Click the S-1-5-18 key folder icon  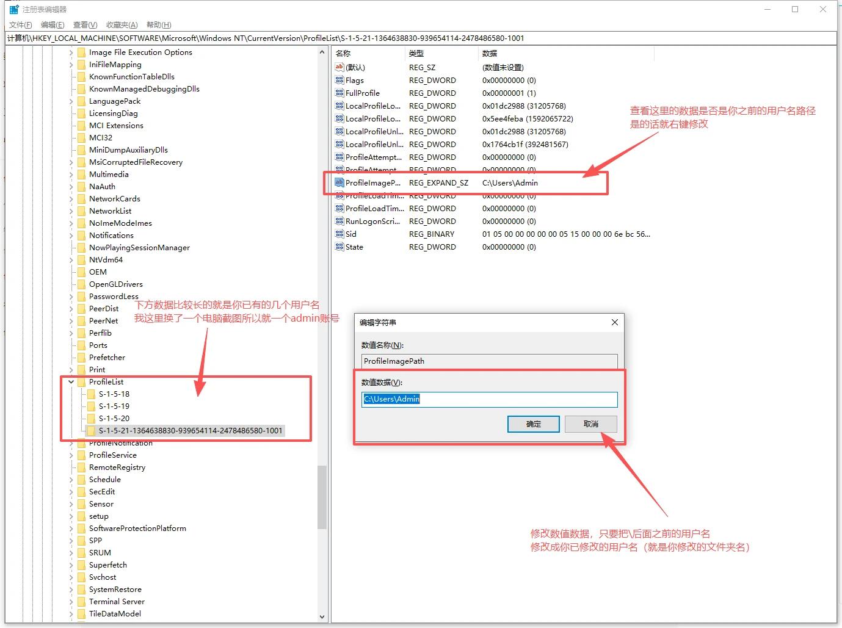(x=92, y=394)
